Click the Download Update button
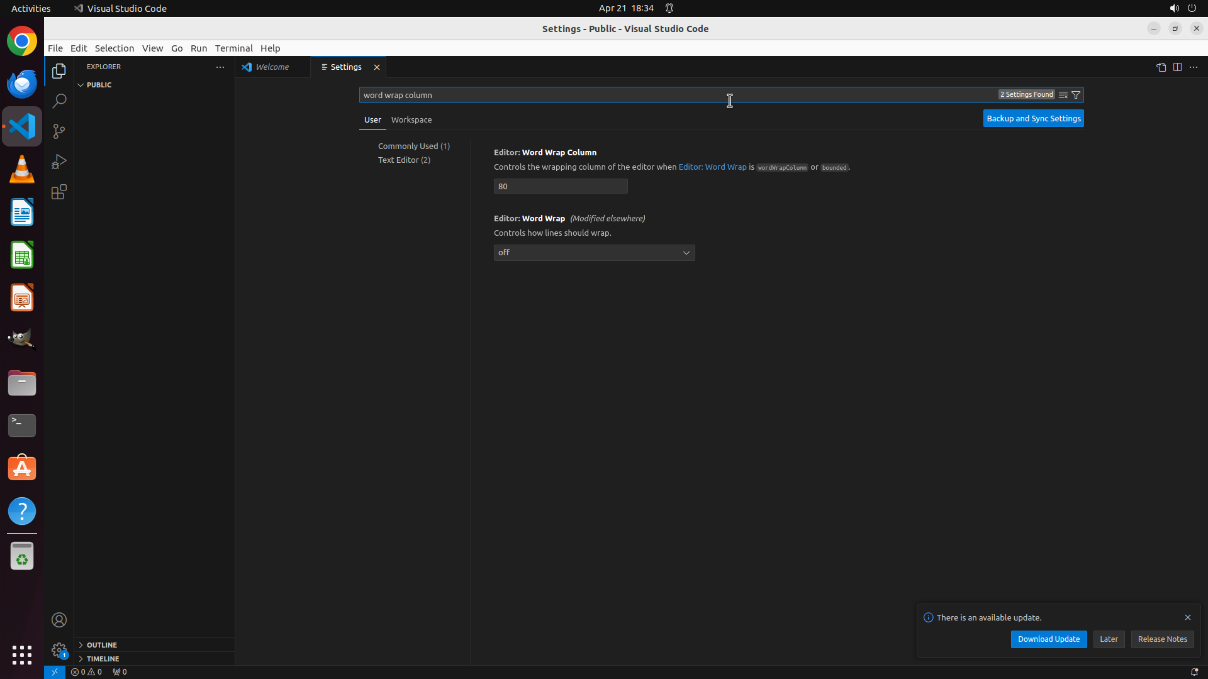This screenshot has width=1208, height=679. (x=1048, y=639)
